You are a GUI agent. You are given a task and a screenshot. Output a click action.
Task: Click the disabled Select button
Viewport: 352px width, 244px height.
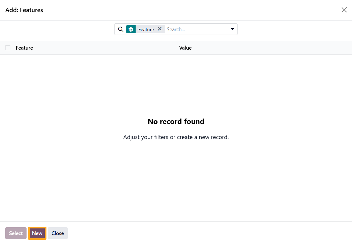coord(16,233)
